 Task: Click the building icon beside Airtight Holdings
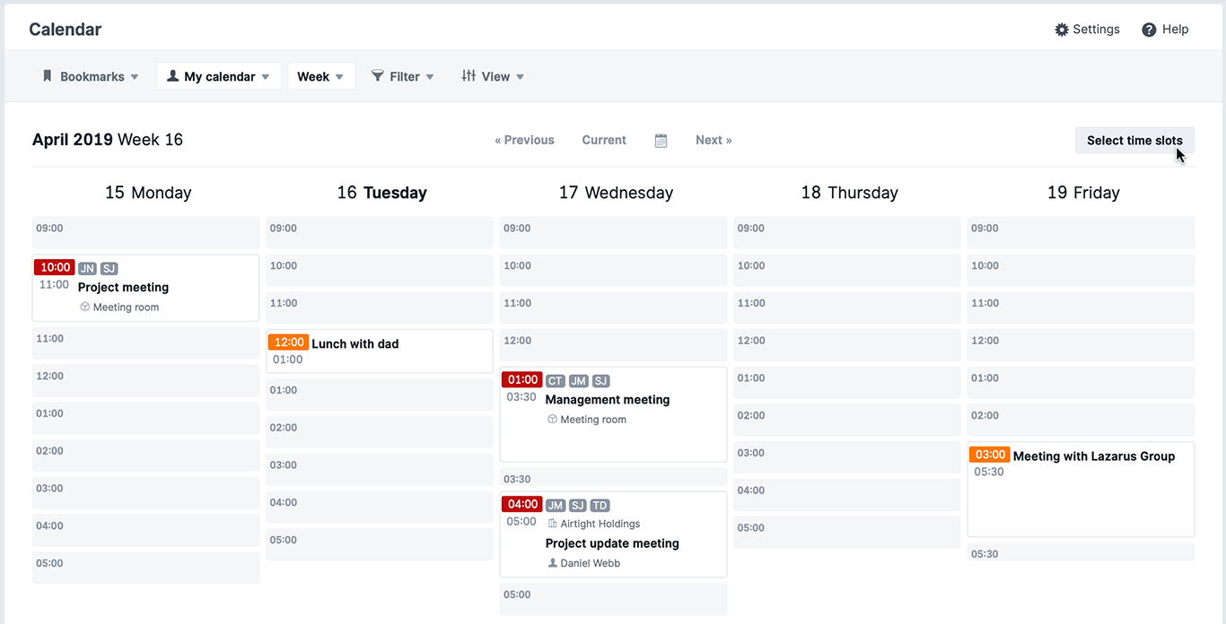pyautogui.click(x=553, y=524)
